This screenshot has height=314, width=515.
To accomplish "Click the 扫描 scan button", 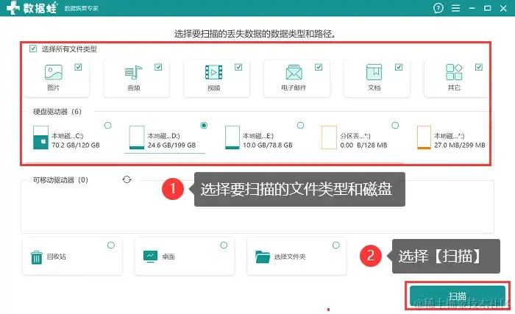I will pos(457,296).
